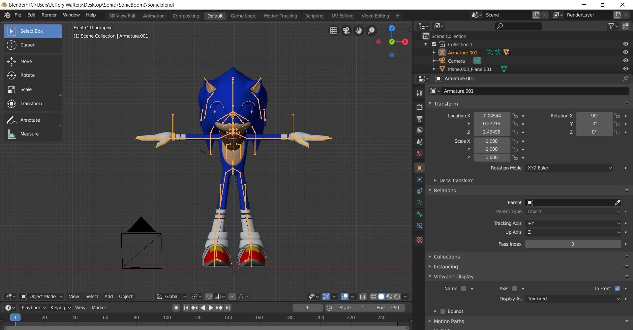The height and width of the screenshot is (330, 633).
Task: Open the Armature data properties tab
Action: 419,202
